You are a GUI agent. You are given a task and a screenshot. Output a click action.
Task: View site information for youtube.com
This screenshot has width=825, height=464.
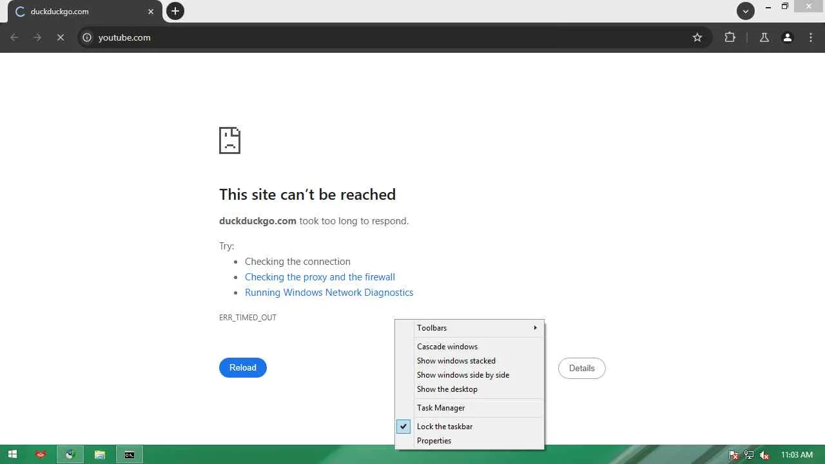coord(87,37)
